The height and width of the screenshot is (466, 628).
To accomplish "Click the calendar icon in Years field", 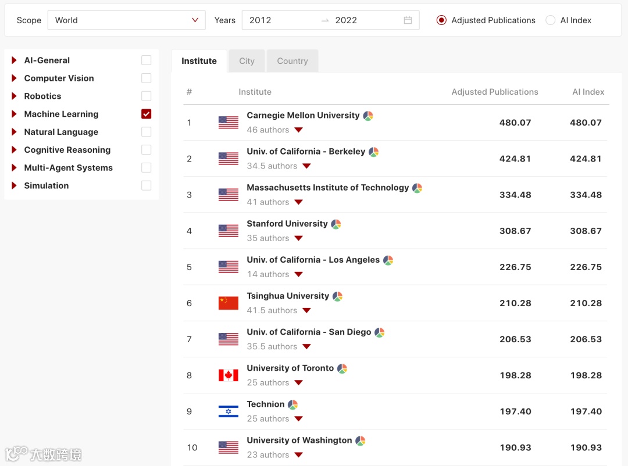I will (408, 20).
